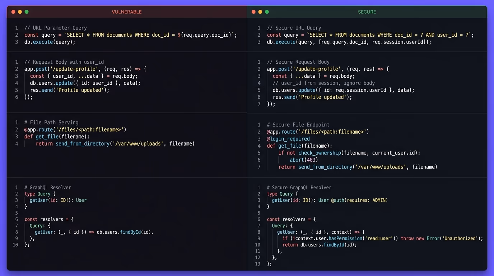Viewport: 494px width, 276px height.
Task: Click the query line with 'AND user_id = ?'
Action: click(370, 35)
